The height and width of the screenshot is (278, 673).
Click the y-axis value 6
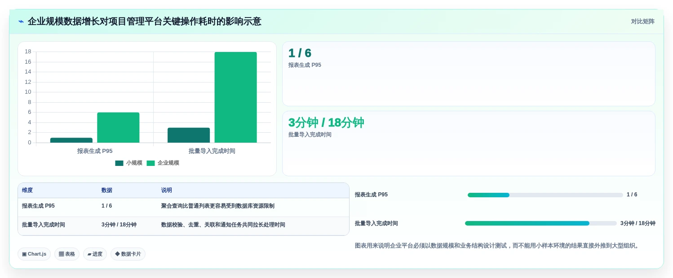pyautogui.click(x=30, y=112)
